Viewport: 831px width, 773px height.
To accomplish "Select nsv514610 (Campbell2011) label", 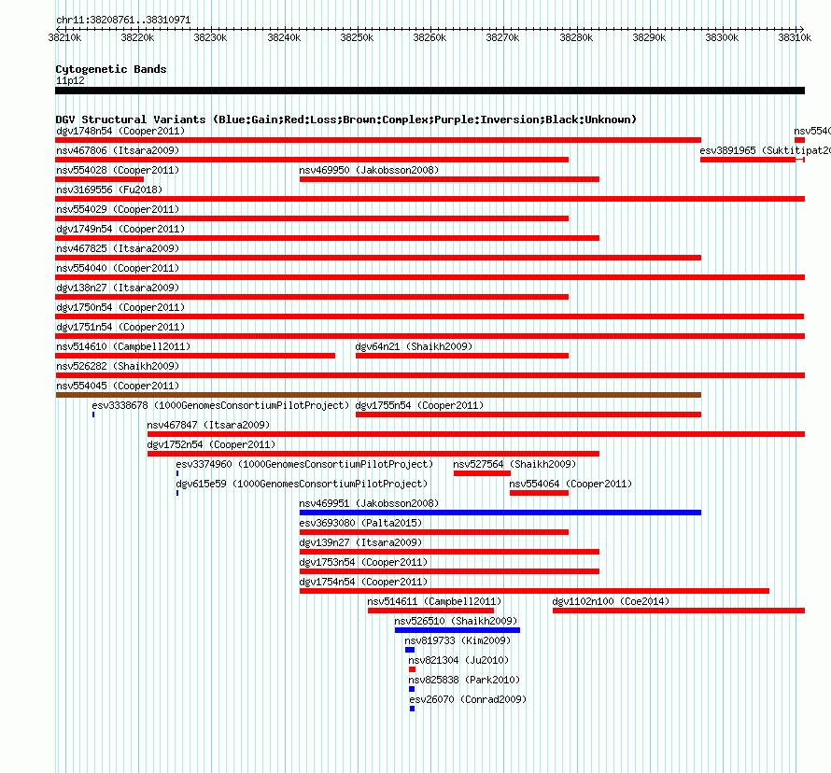I will click(x=123, y=346).
